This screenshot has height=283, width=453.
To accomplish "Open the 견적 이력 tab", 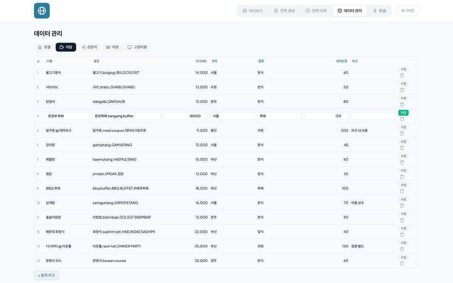I will 316,11.
